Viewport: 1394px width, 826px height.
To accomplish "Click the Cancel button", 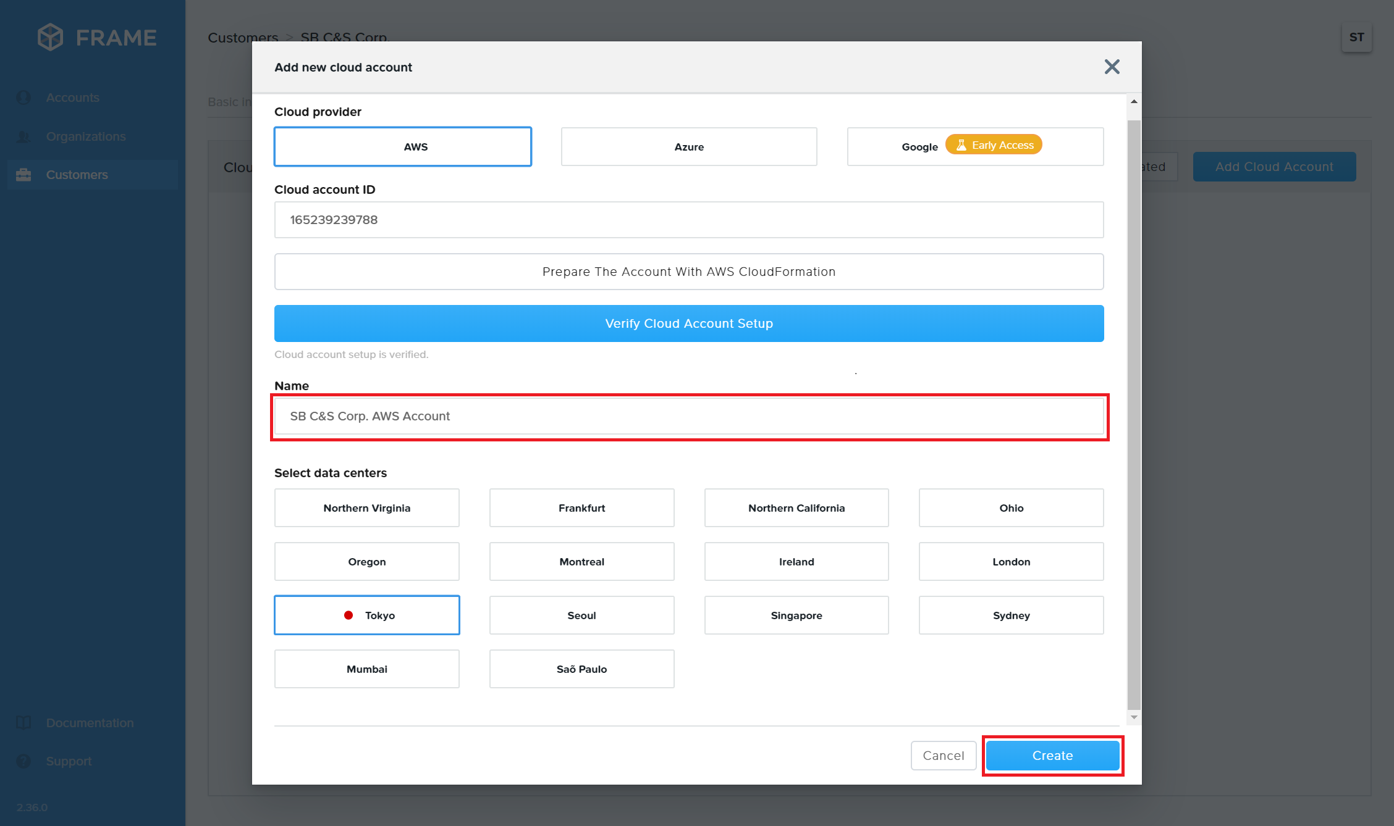I will click(944, 756).
